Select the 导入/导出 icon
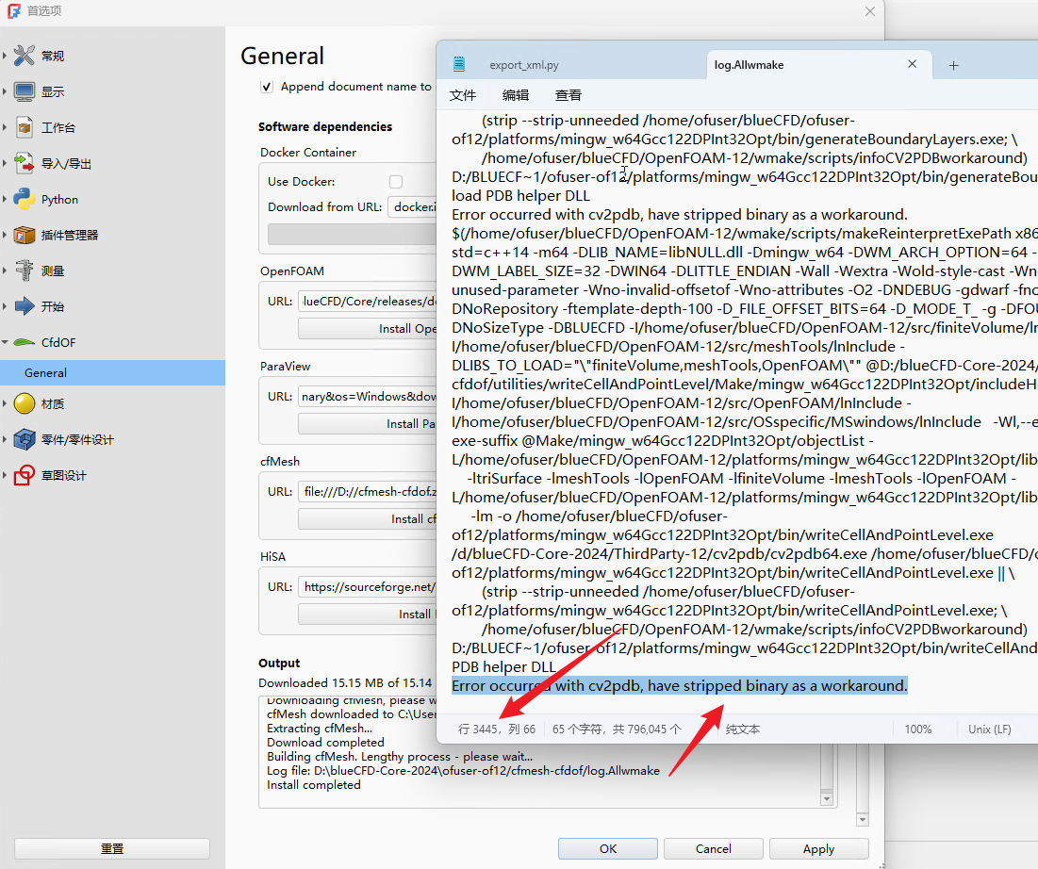This screenshot has width=1038, height=869. point(25,163)
